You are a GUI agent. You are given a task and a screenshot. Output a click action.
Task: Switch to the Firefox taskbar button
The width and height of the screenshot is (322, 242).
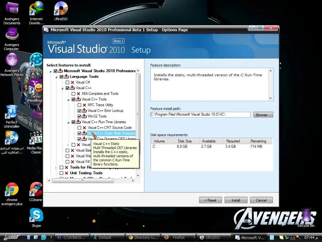[x=179, y=237]
